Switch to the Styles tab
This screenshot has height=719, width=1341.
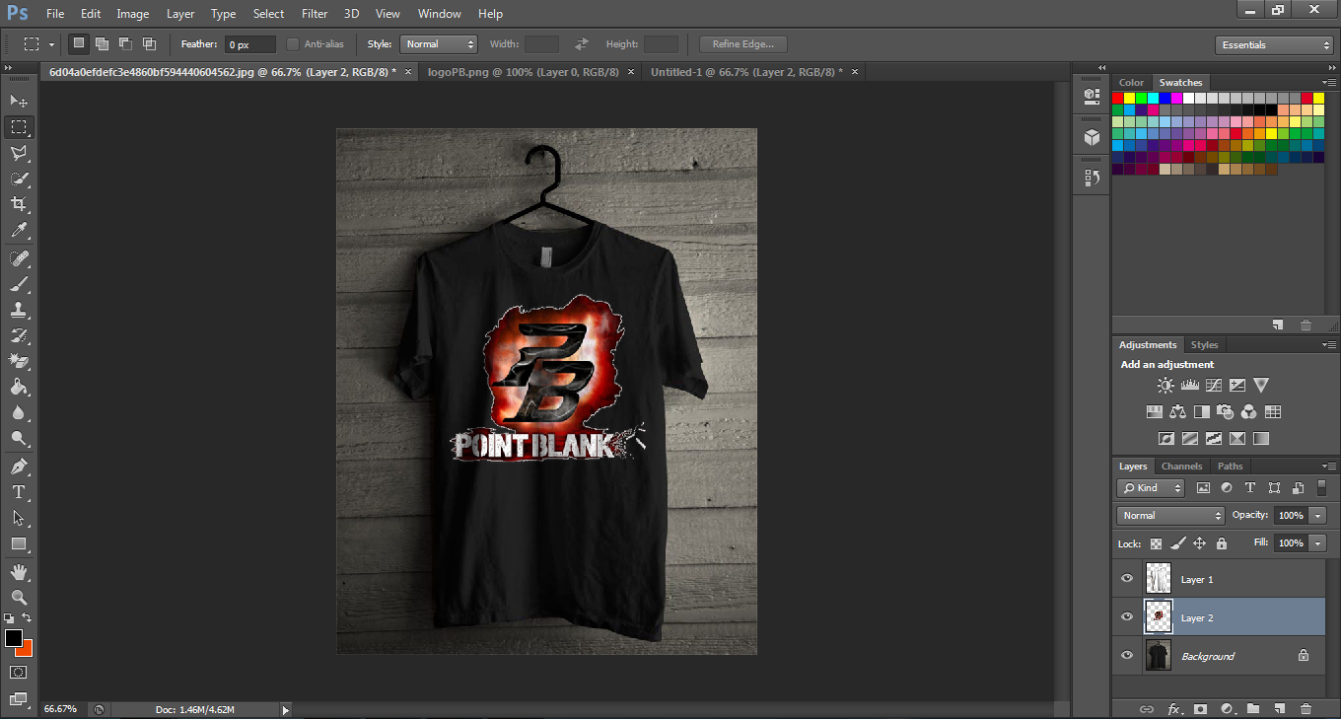point(1204,345)
